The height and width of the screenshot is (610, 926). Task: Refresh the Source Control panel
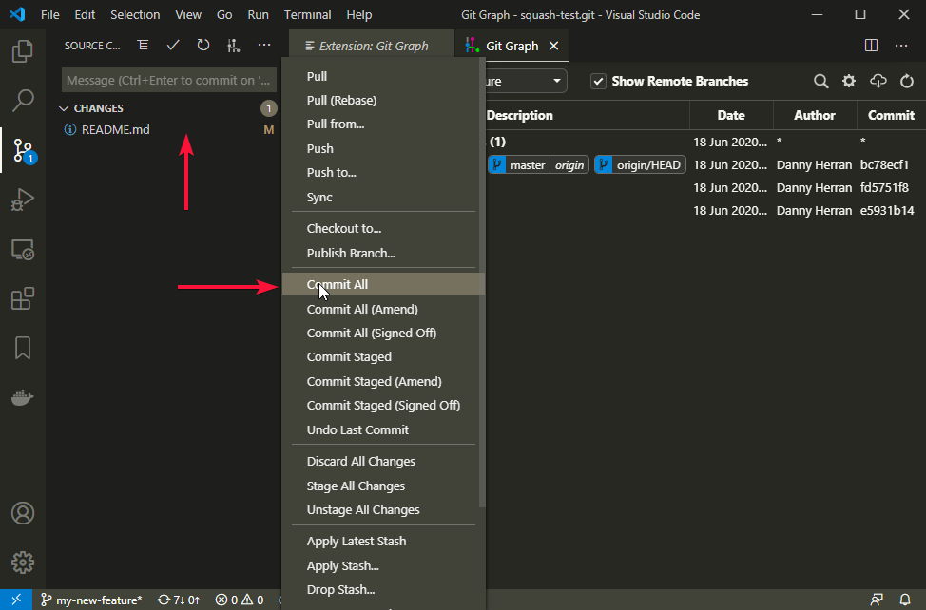click(x=203, y=46)
